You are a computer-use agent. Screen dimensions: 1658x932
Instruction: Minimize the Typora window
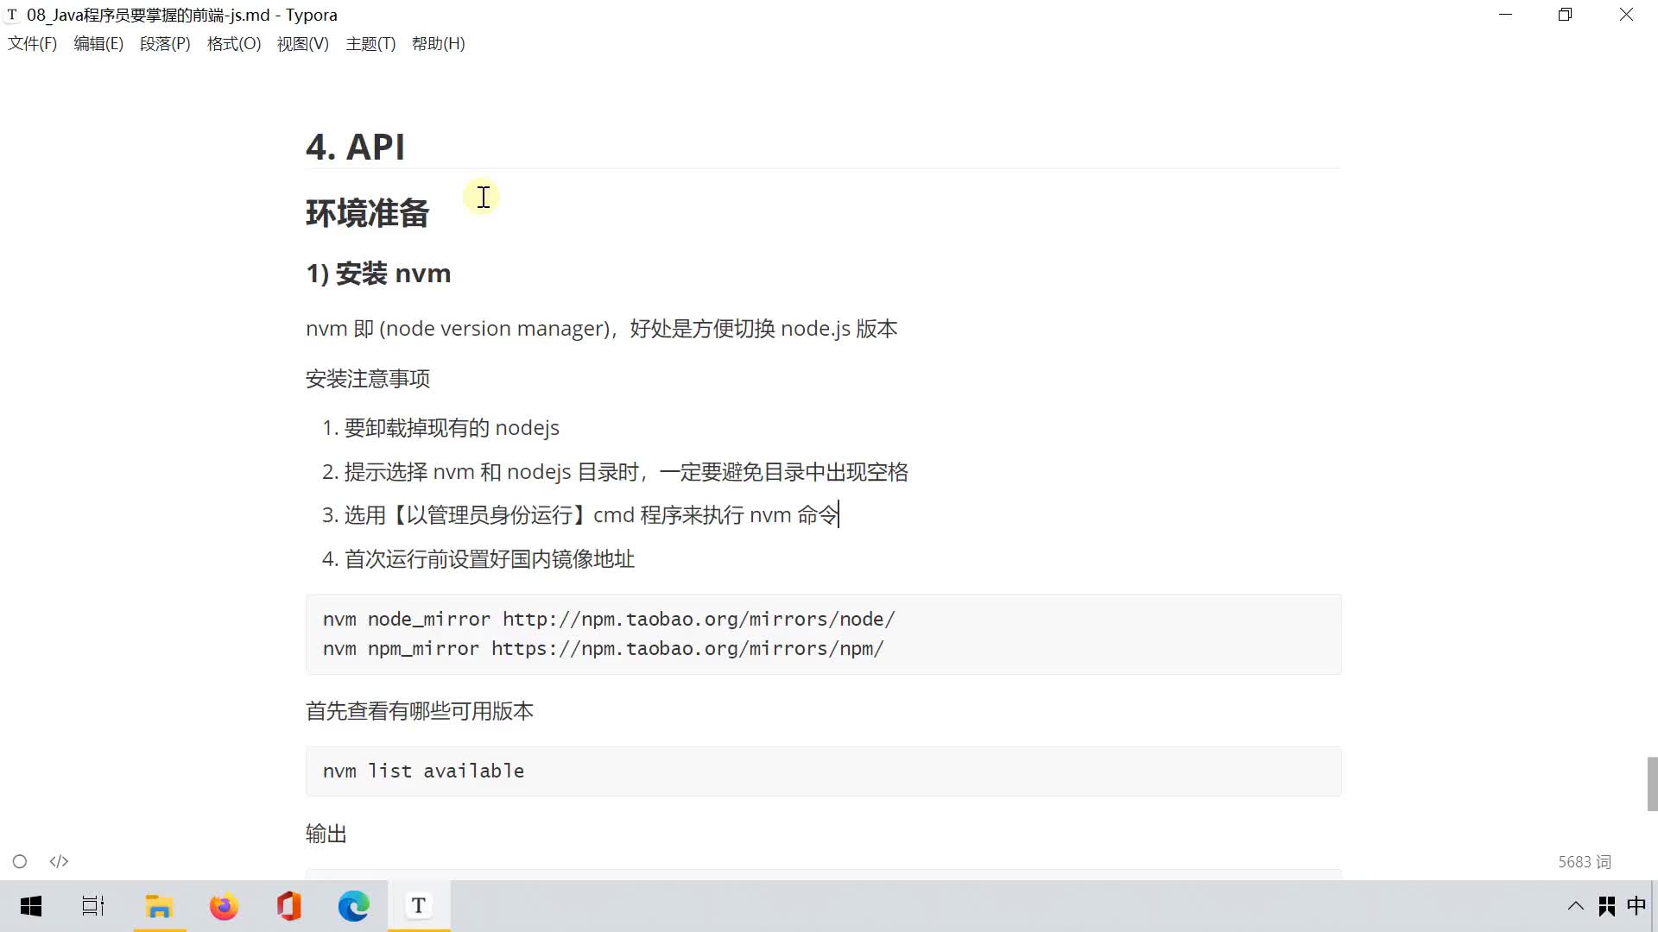1505,15
